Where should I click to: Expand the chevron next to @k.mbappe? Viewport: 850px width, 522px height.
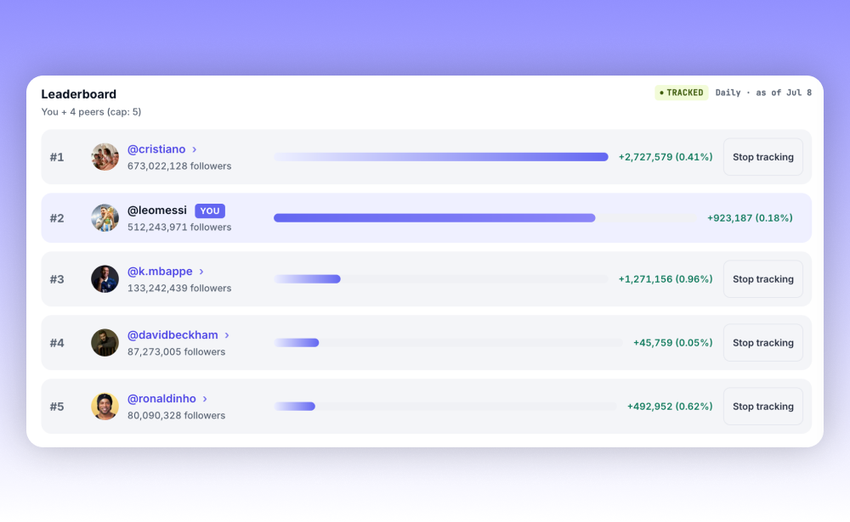(x=201, y=272)
